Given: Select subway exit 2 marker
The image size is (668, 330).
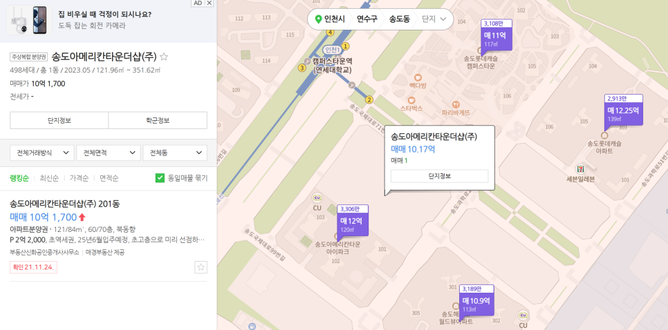Looking at the screenshot, I should tap(369, 100).
